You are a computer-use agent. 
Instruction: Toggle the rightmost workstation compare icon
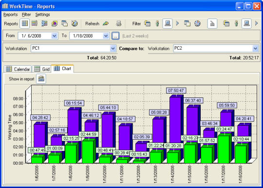(x=246, y=23)
